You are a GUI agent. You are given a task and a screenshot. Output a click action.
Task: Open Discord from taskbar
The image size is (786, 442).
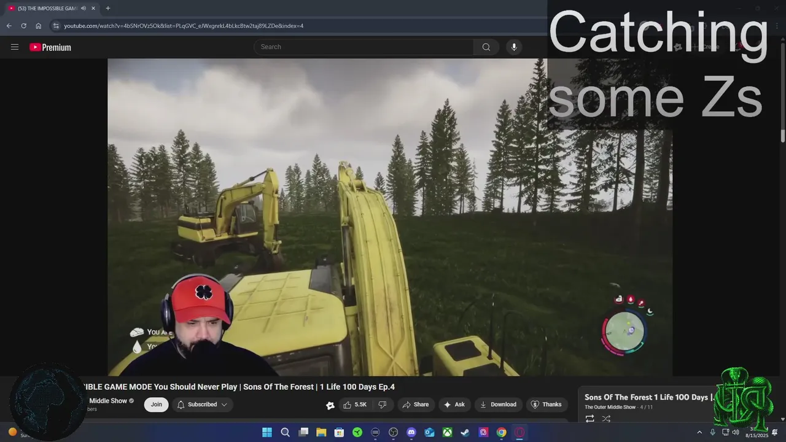[411, 432]
